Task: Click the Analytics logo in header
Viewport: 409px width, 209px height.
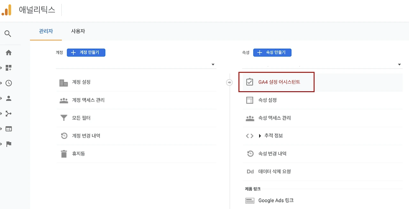Action: click(x=7, y=10)
